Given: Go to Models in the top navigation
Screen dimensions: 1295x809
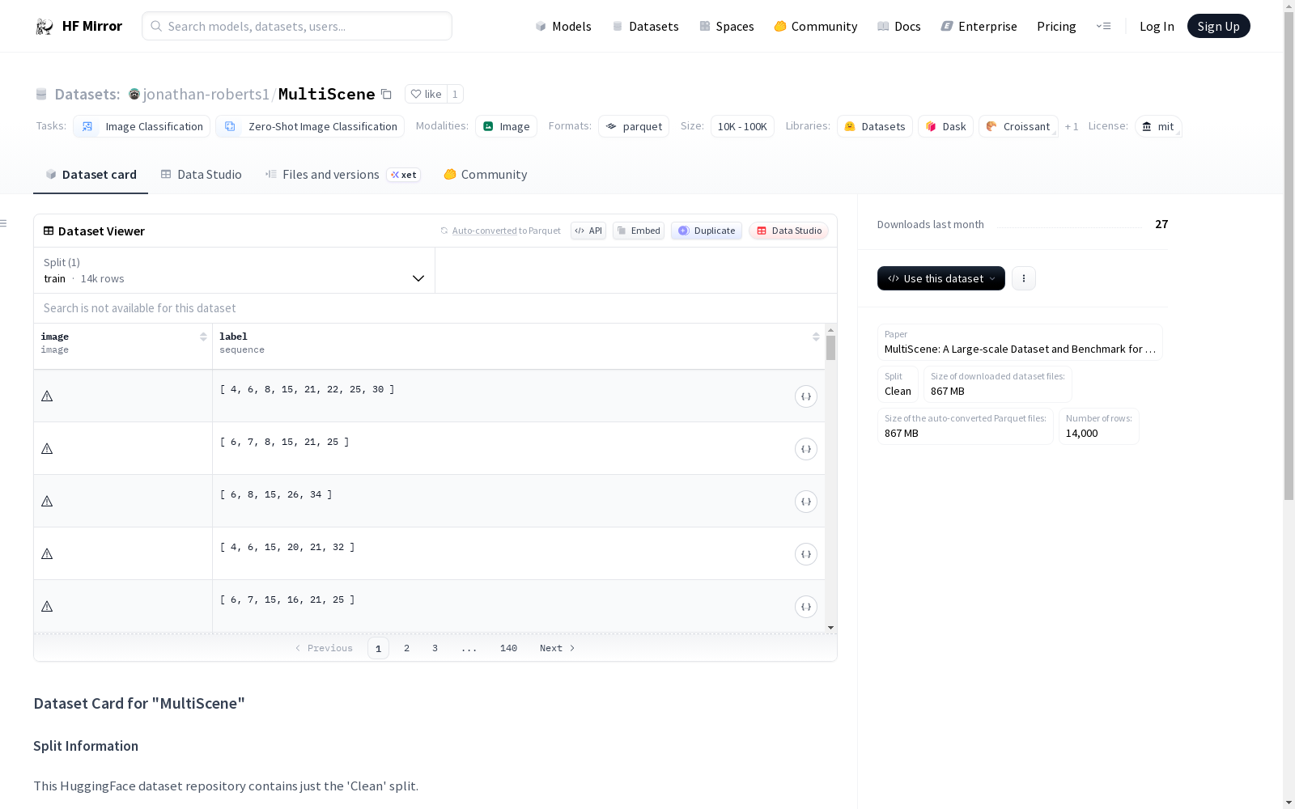Looking at the screenshot, I should [563, 27].
